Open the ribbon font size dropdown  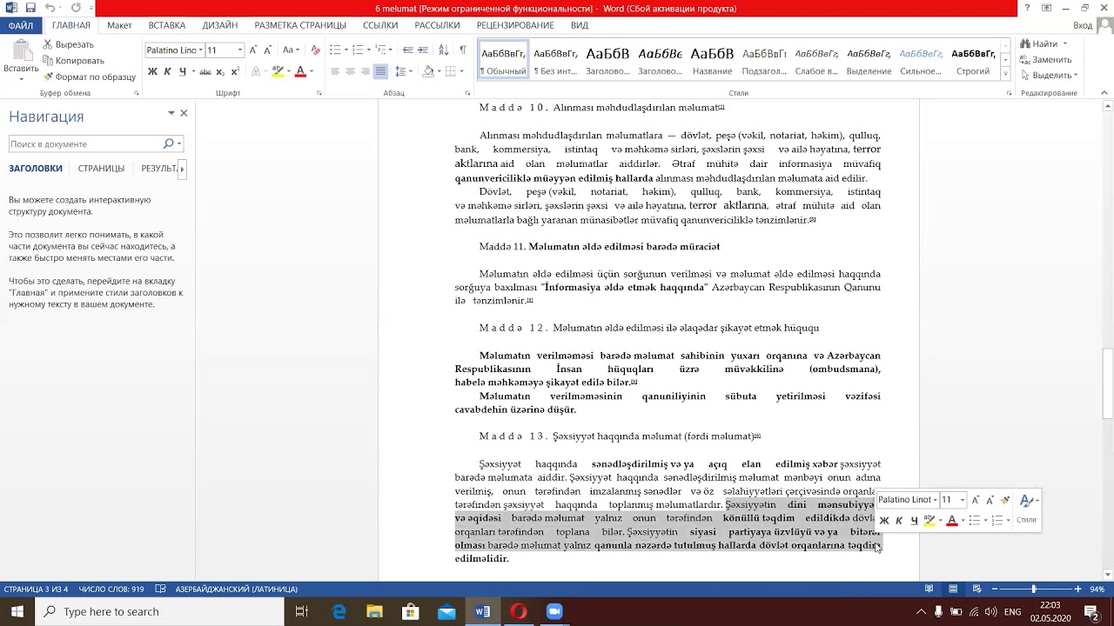tap(240, 50)
